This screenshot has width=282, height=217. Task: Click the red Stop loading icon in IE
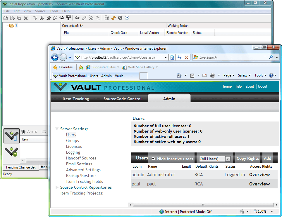[187, 58]
